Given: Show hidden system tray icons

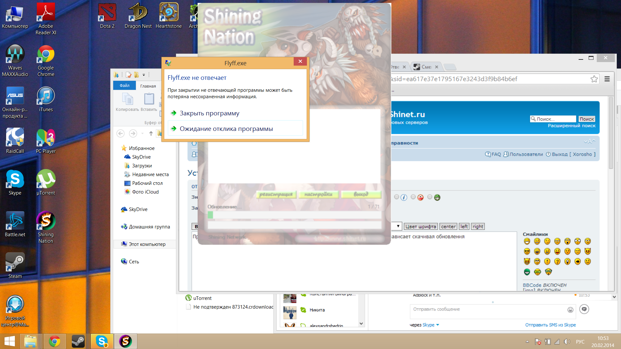Looking at the screenshot, I should point(527,342).
